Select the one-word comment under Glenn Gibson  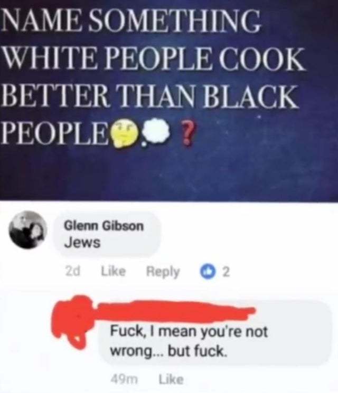pyautogui.click(x=82, y=243)
